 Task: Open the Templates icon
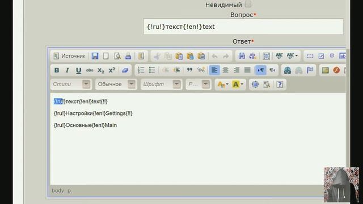[141, 56]
